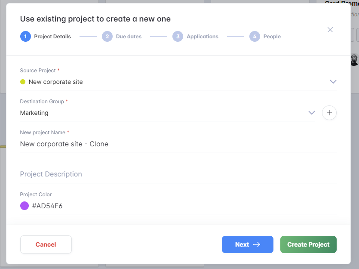Click the Next button
Screen dimensions: 359x269
point(247,244)
